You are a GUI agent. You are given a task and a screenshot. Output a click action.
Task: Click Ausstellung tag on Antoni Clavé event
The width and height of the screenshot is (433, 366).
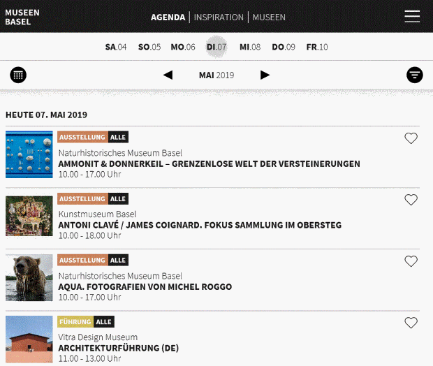point(82,198)
